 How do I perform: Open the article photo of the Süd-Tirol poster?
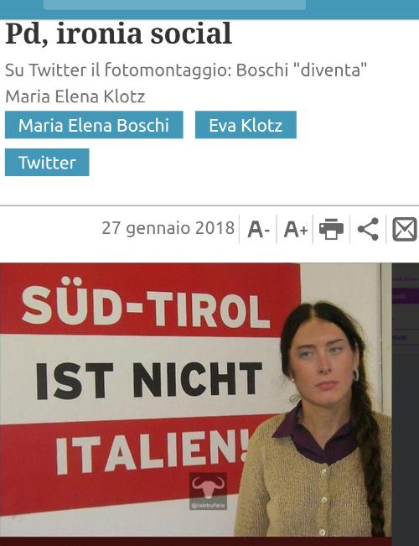[195, 400]
